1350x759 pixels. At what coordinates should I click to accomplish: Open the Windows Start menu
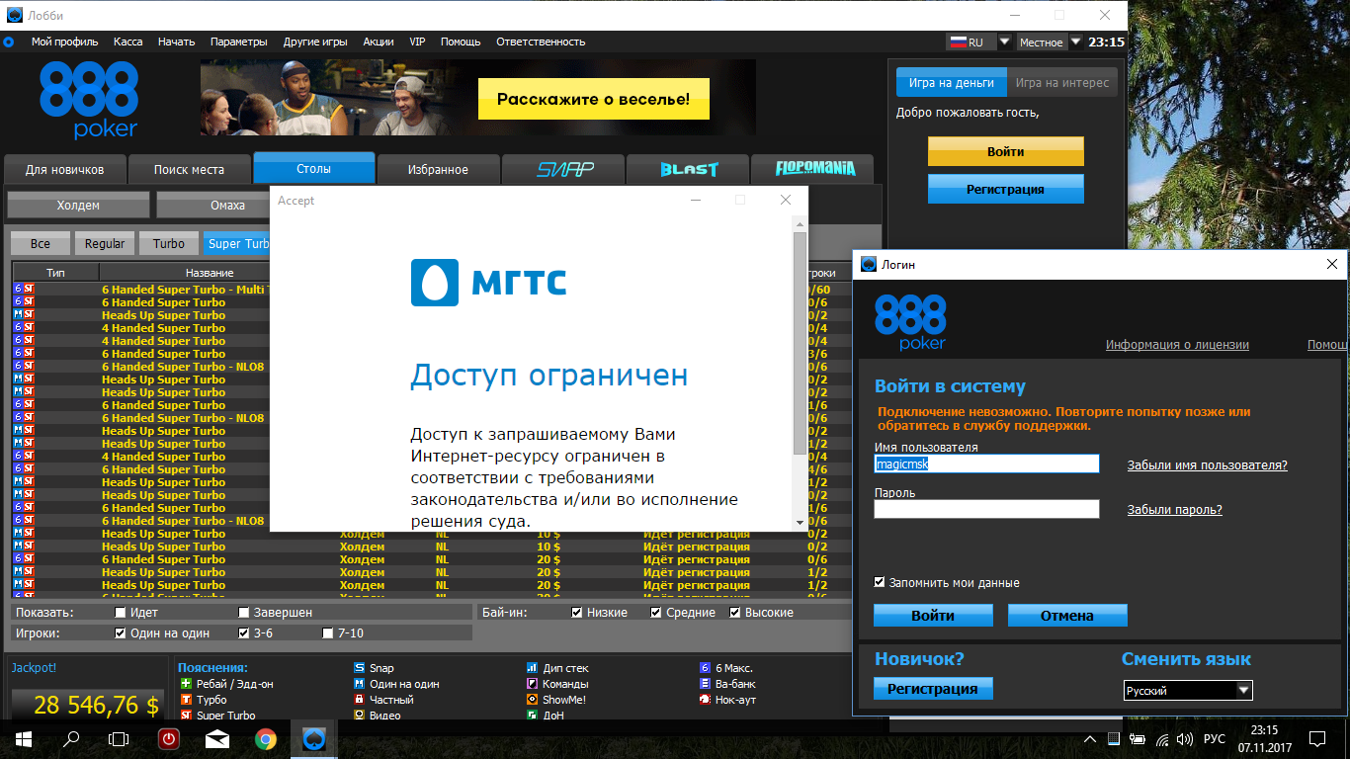pyautogui.click(x=23, y=738)
